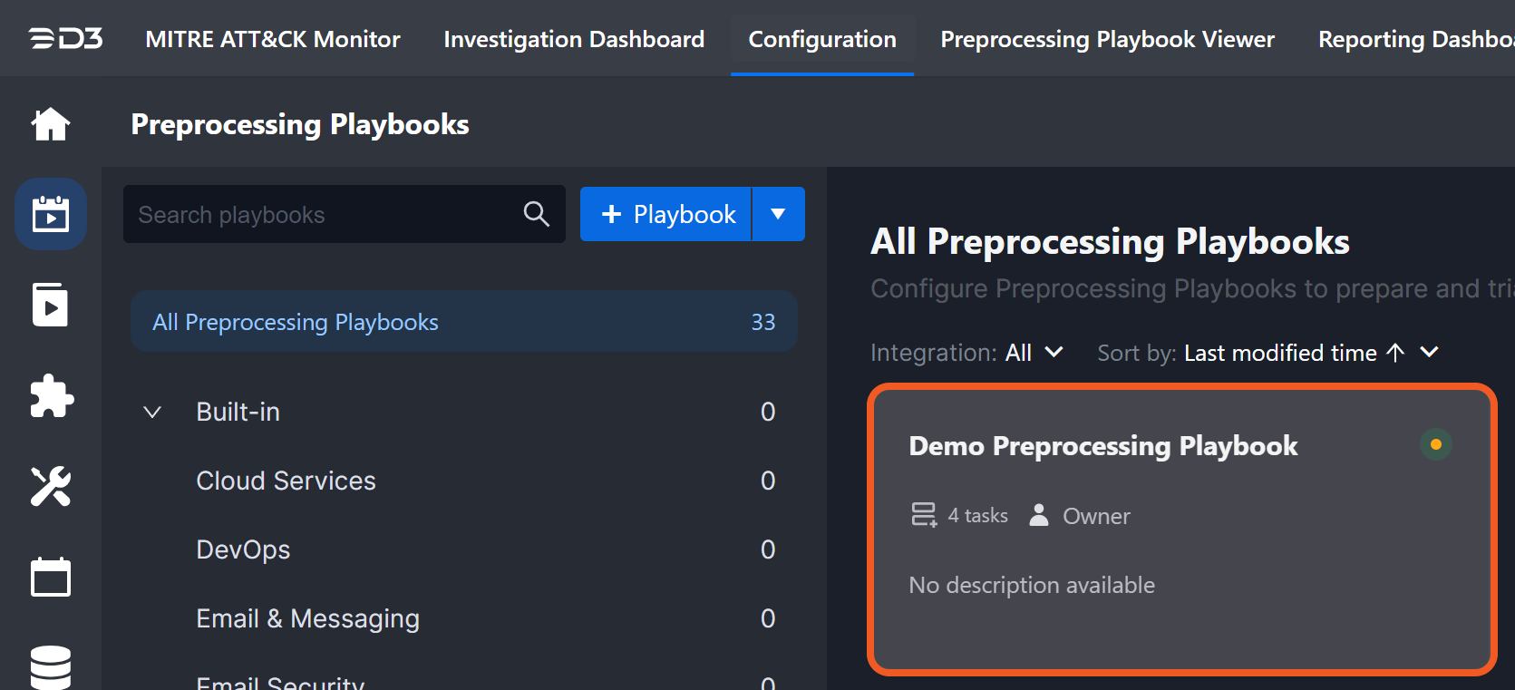Click the search magnifier icon
The image size is (1515, 690).
pos(537,214)
